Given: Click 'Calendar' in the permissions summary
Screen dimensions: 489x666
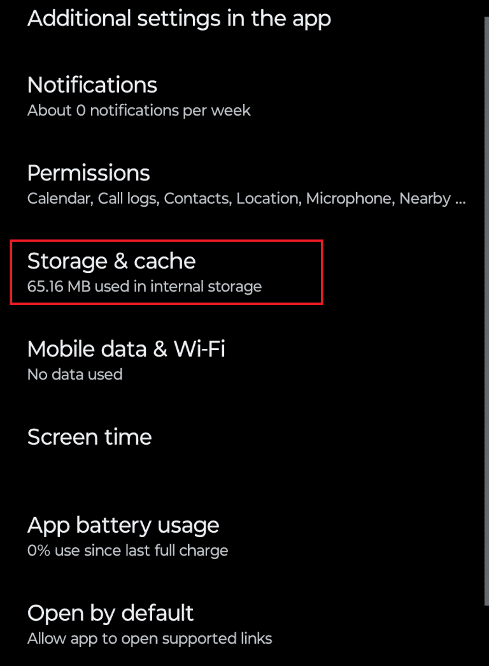Looking at the screenshot, I should (60, 198).
